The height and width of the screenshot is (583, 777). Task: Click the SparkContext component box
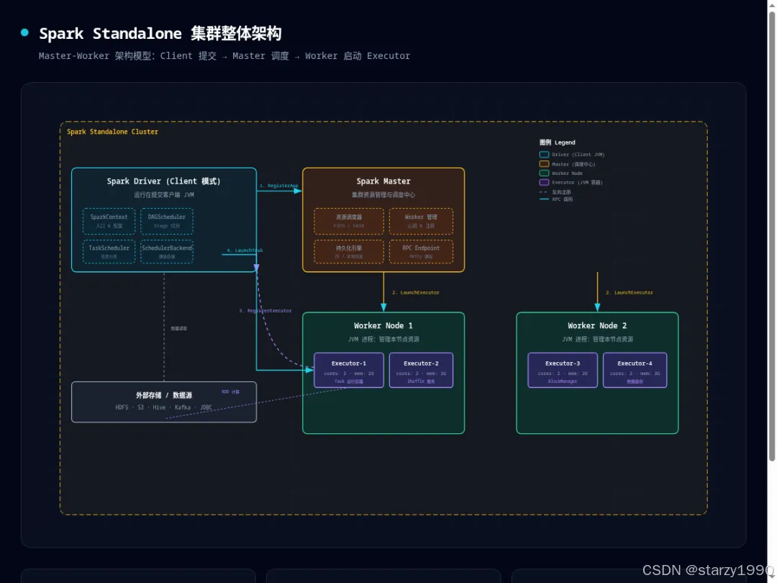tap(109, 221)
